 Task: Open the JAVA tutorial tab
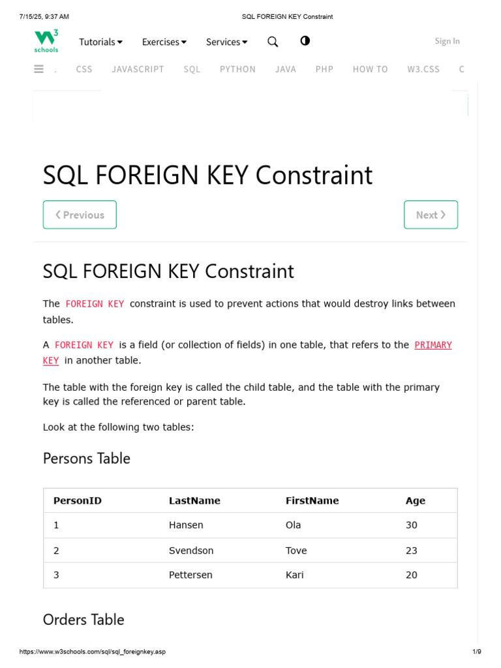pos(286,69)
